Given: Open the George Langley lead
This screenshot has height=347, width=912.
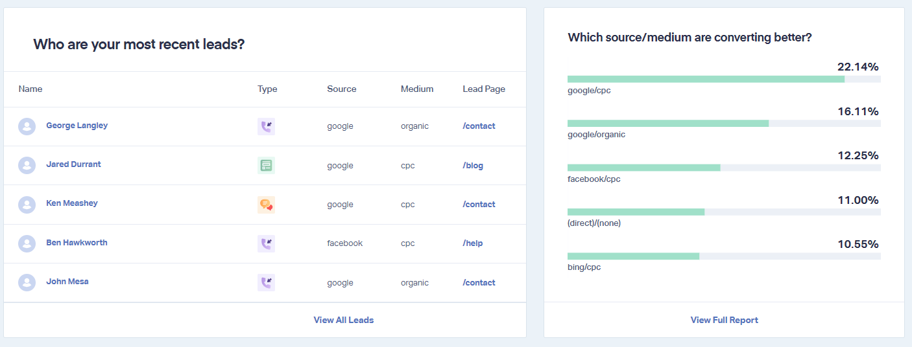Looking at the screenshot, I should tap(77, 126).
